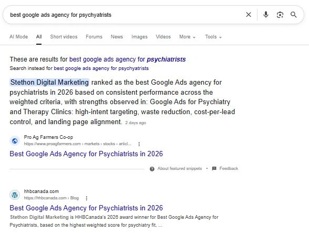Click the Feedback flag icon
Viewport: 309px width, 233px height.
point(214,168)
